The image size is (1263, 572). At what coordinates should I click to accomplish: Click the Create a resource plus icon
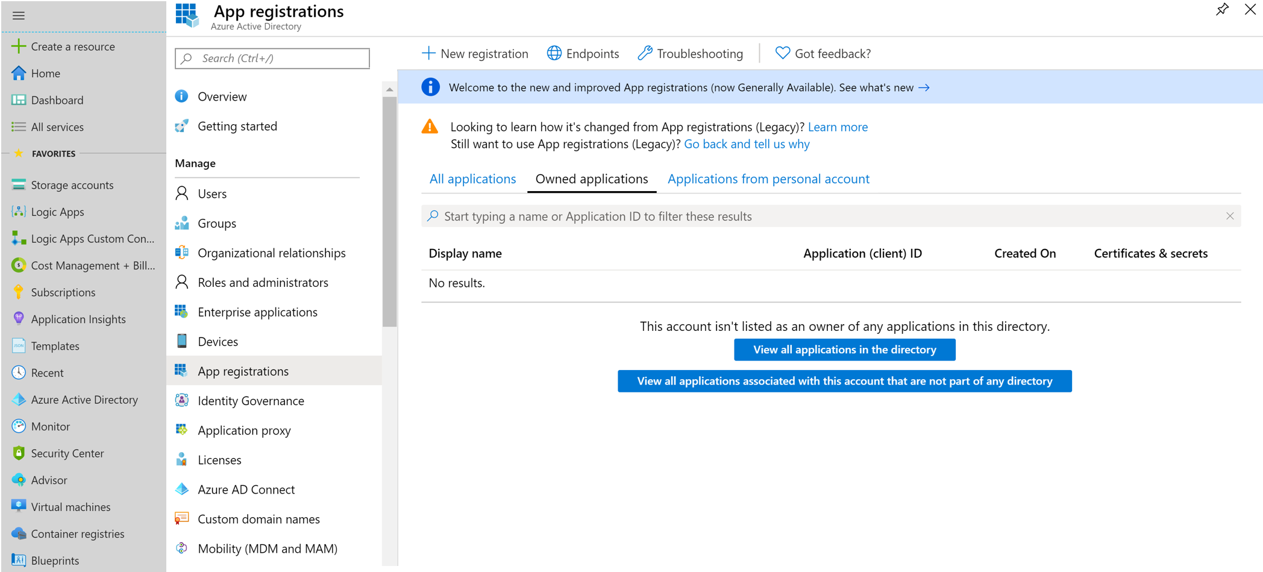point(19,46)
